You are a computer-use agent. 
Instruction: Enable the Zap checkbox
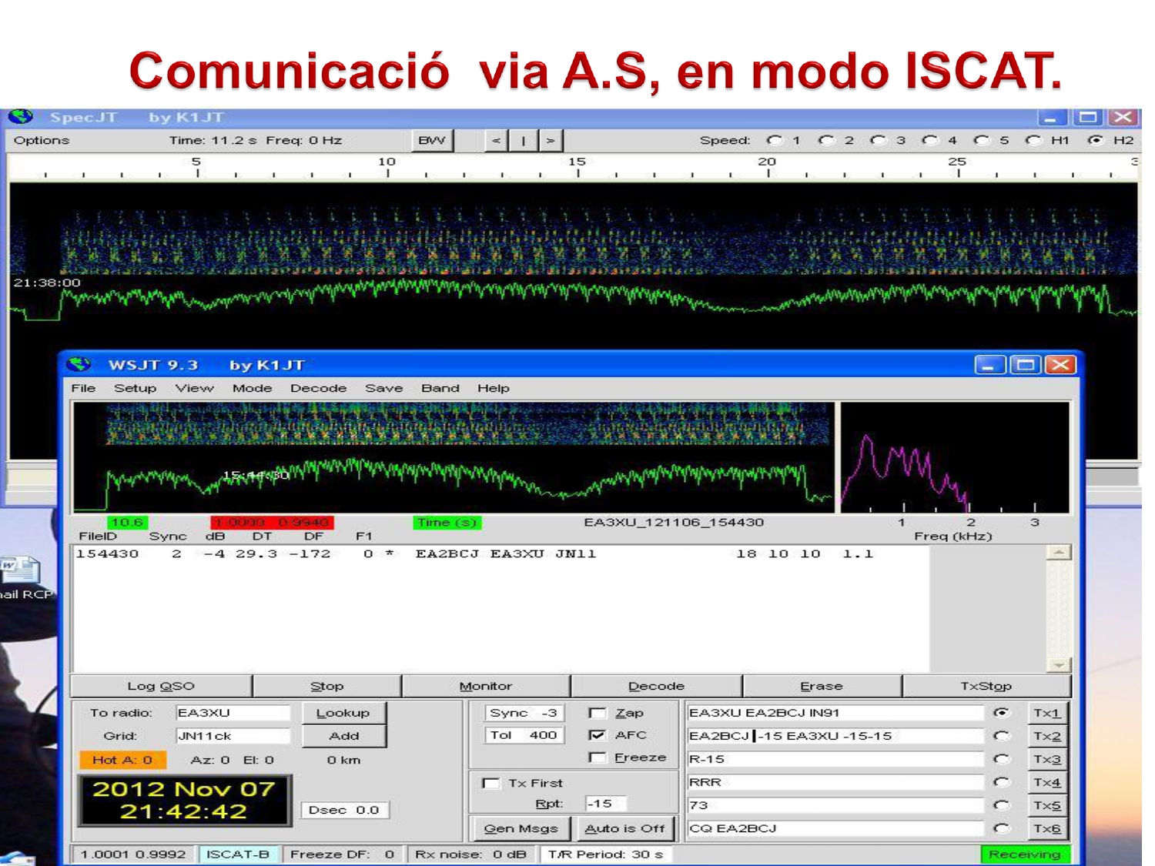click(597, 713)
